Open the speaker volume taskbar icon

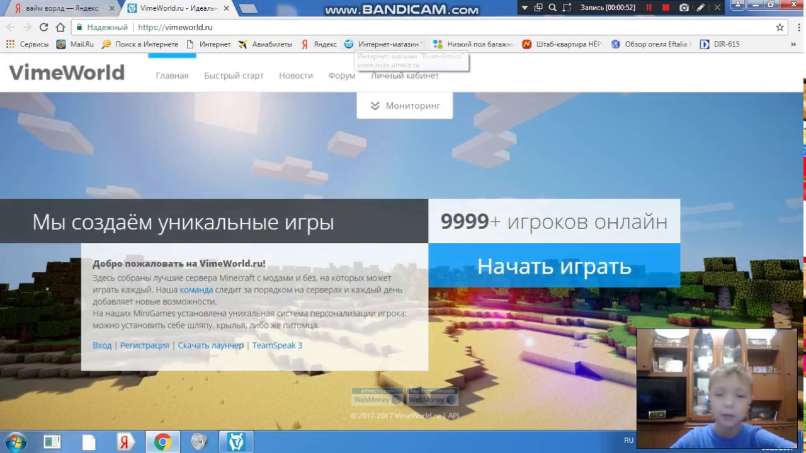click(199, 442)
